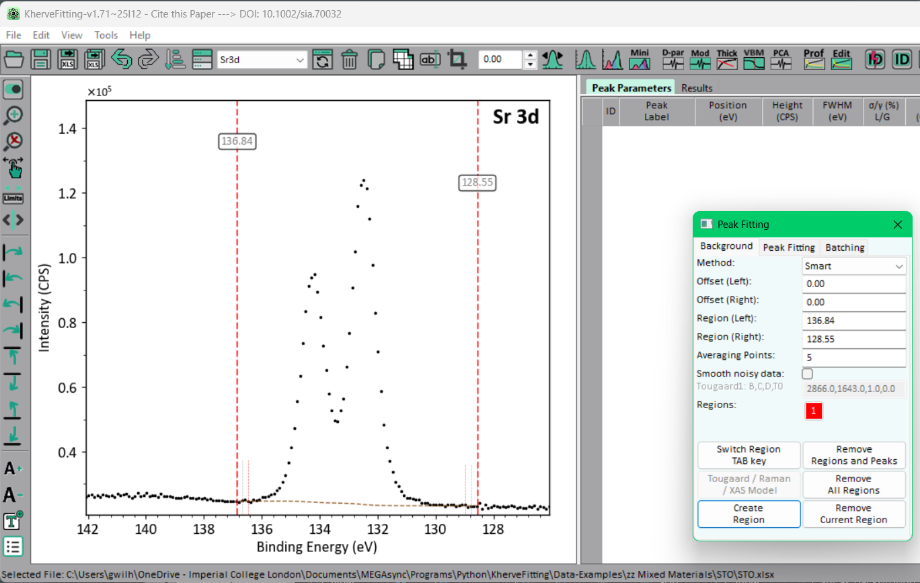Viewport: 920px width, 583px height.
Task: Click the magnifier with red X icon
Action: tap(13, 141)
